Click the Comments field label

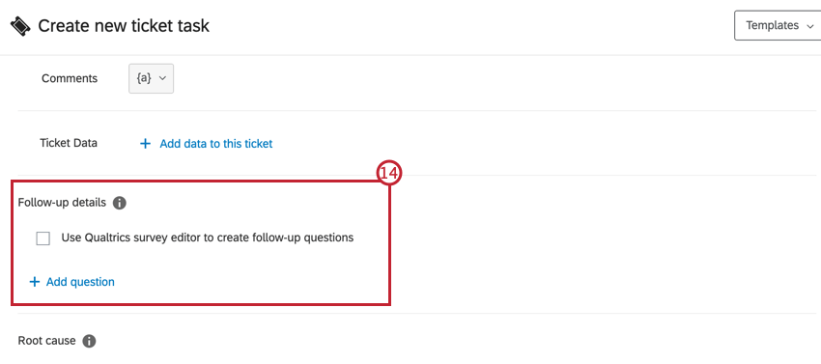coord(70,78)
